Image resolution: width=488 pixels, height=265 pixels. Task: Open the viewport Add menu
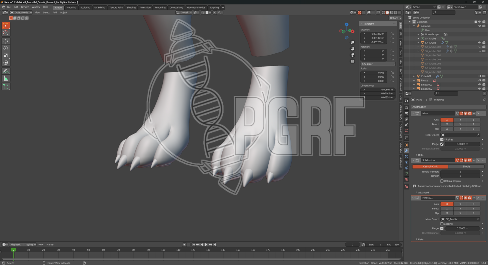point(55,12)
